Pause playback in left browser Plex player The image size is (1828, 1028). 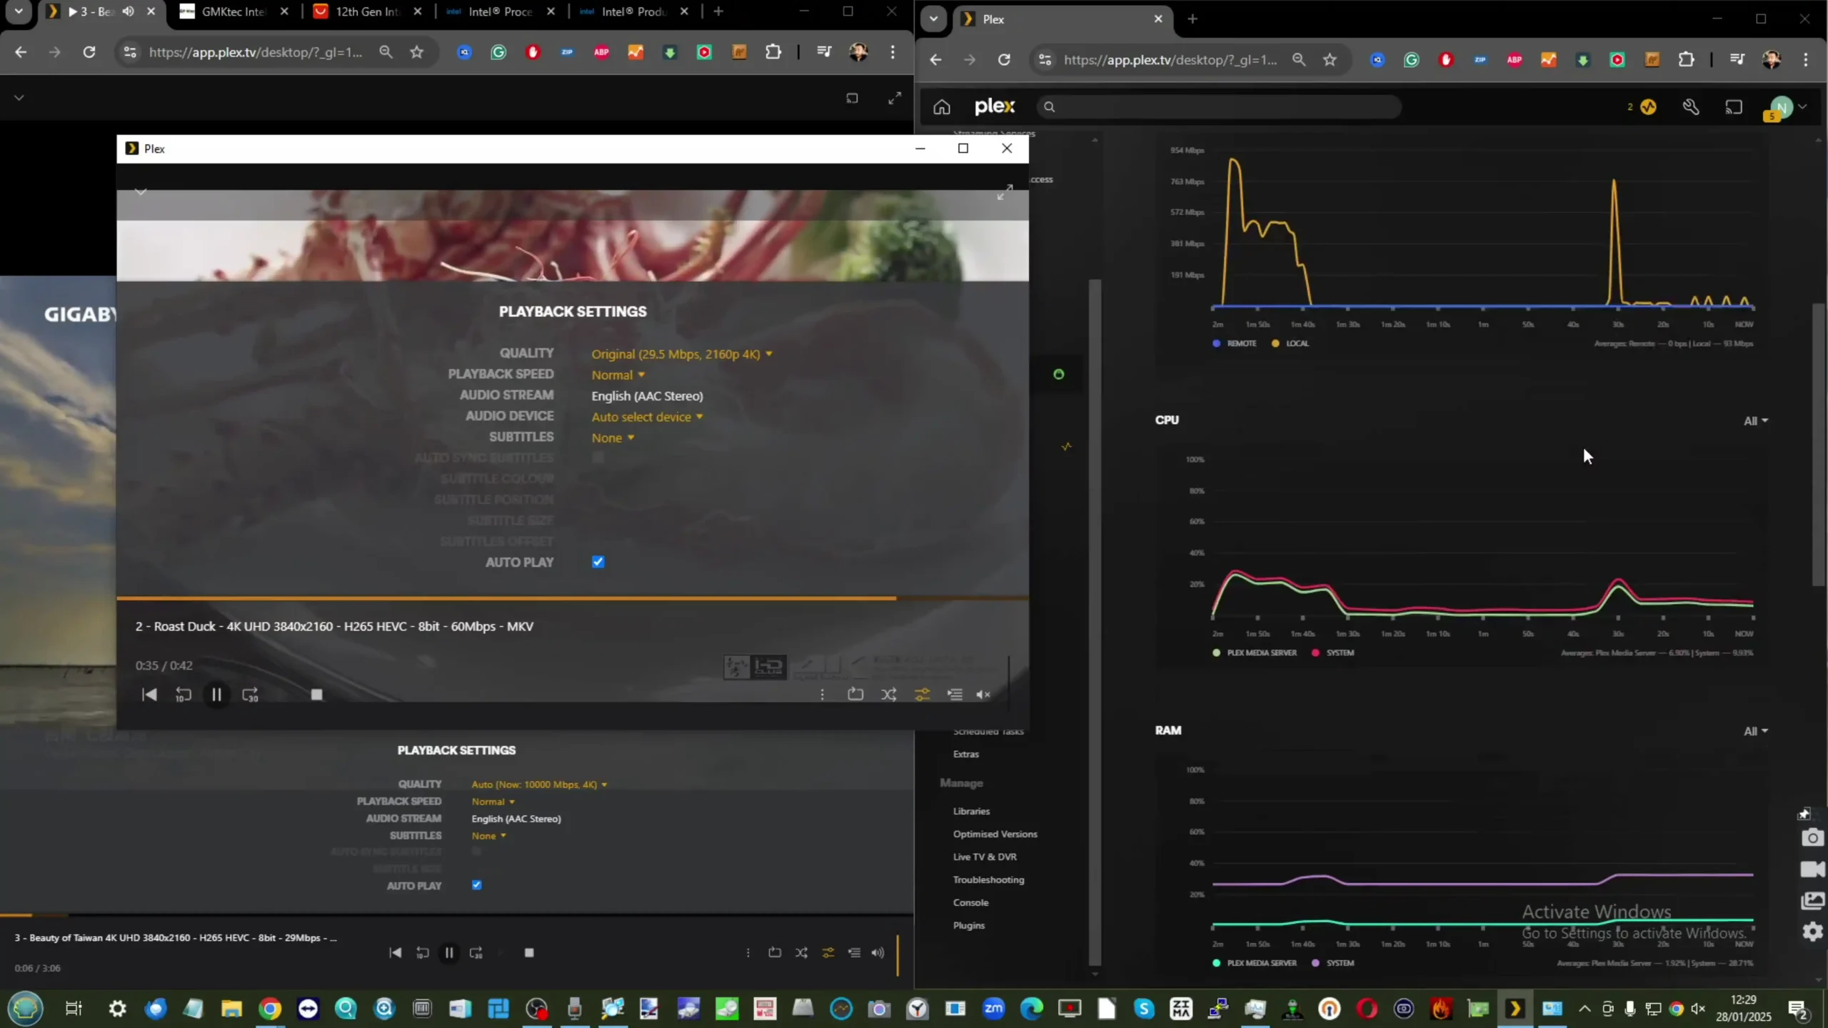(449, 952)
